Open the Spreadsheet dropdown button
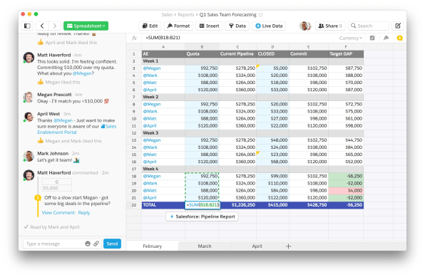425x277 pixels. tap(86, 26)
